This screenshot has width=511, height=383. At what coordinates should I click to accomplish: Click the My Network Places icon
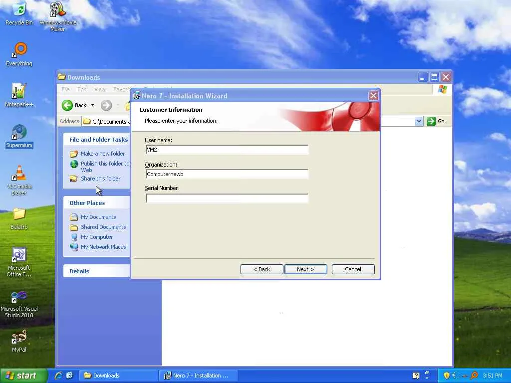74,247
